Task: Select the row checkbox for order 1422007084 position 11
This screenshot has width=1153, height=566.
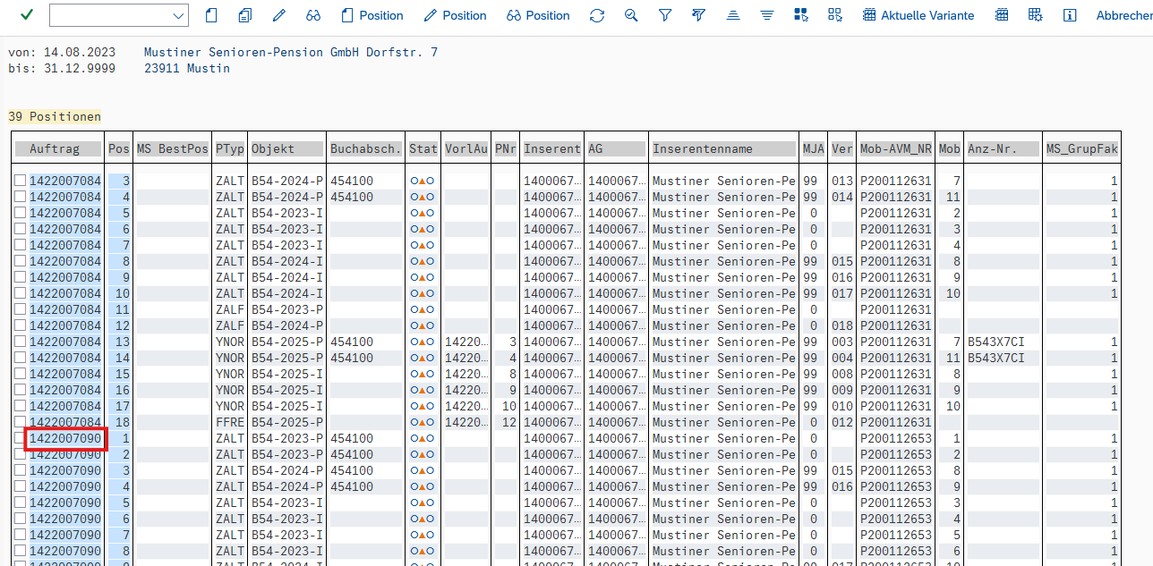Action: point(20,309)
